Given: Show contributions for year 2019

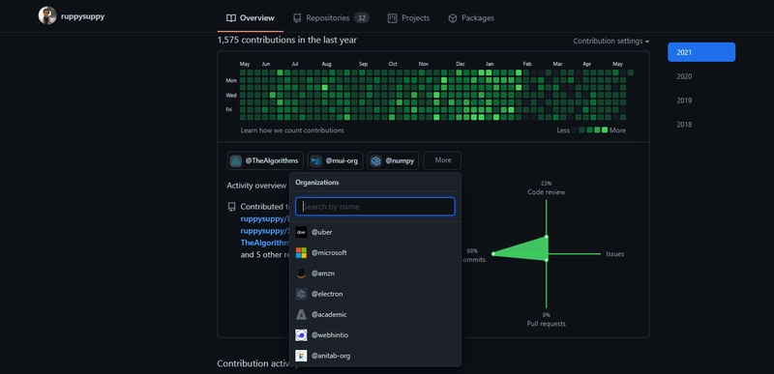Looking at the screenshot, I should click(684, 101).
